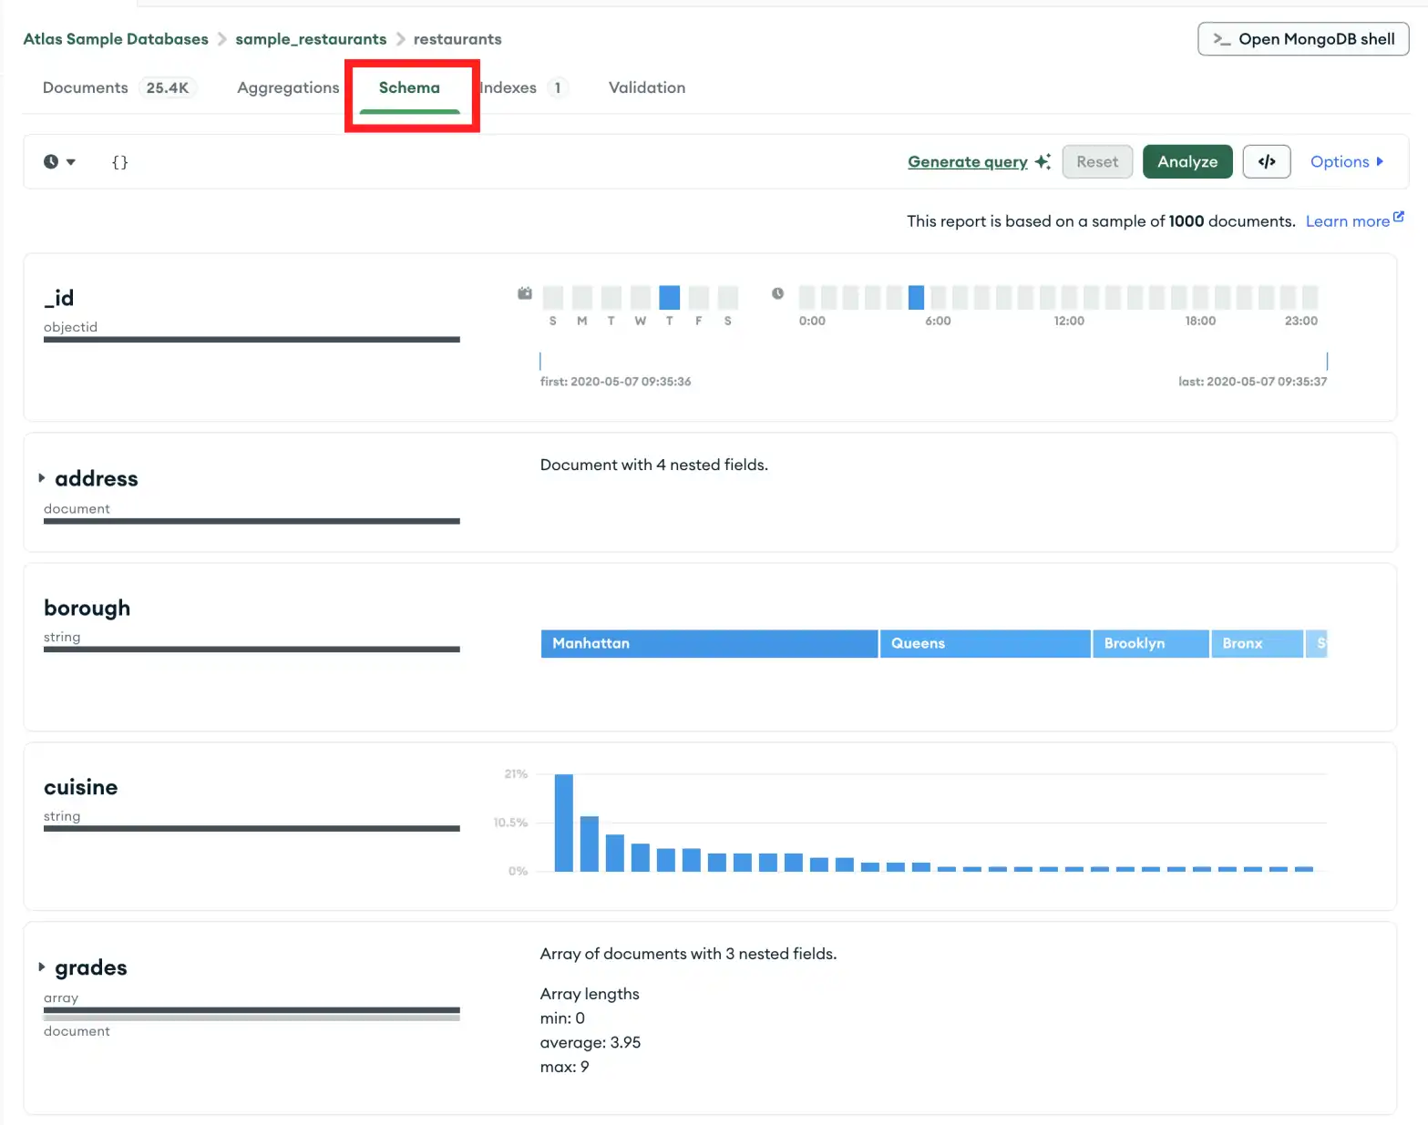Click the clock icon above the hour chart
Viewport: 1428px width, 1125px height.
tap(777, 293)
